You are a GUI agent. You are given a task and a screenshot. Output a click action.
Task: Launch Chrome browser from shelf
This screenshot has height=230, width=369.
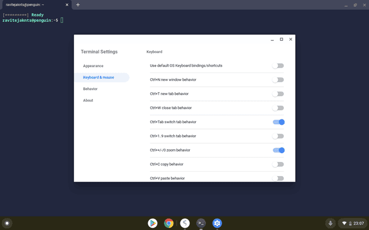(x=169, y=223)
